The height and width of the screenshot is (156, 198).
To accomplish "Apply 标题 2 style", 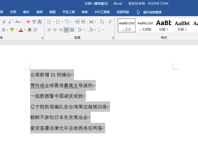I will tap(182, 25).
